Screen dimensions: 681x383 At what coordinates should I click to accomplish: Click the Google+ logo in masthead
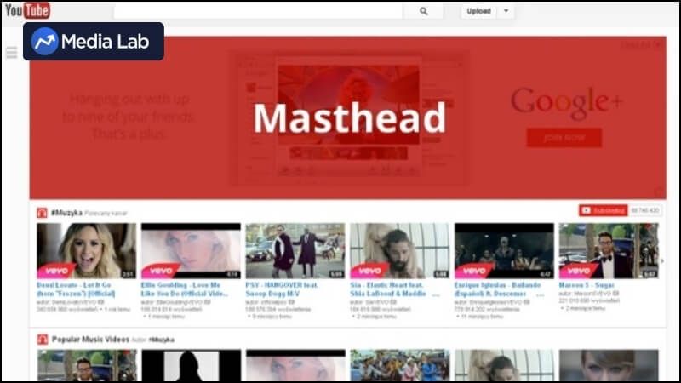pos(566,102)
